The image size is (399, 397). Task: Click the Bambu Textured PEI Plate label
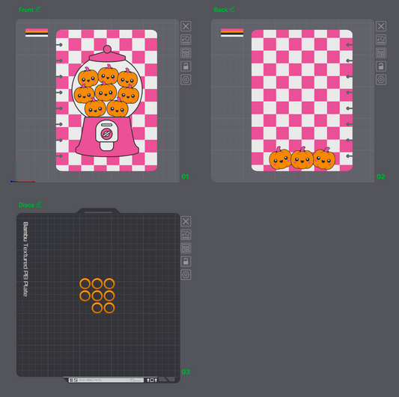click(x=25, y=259)
